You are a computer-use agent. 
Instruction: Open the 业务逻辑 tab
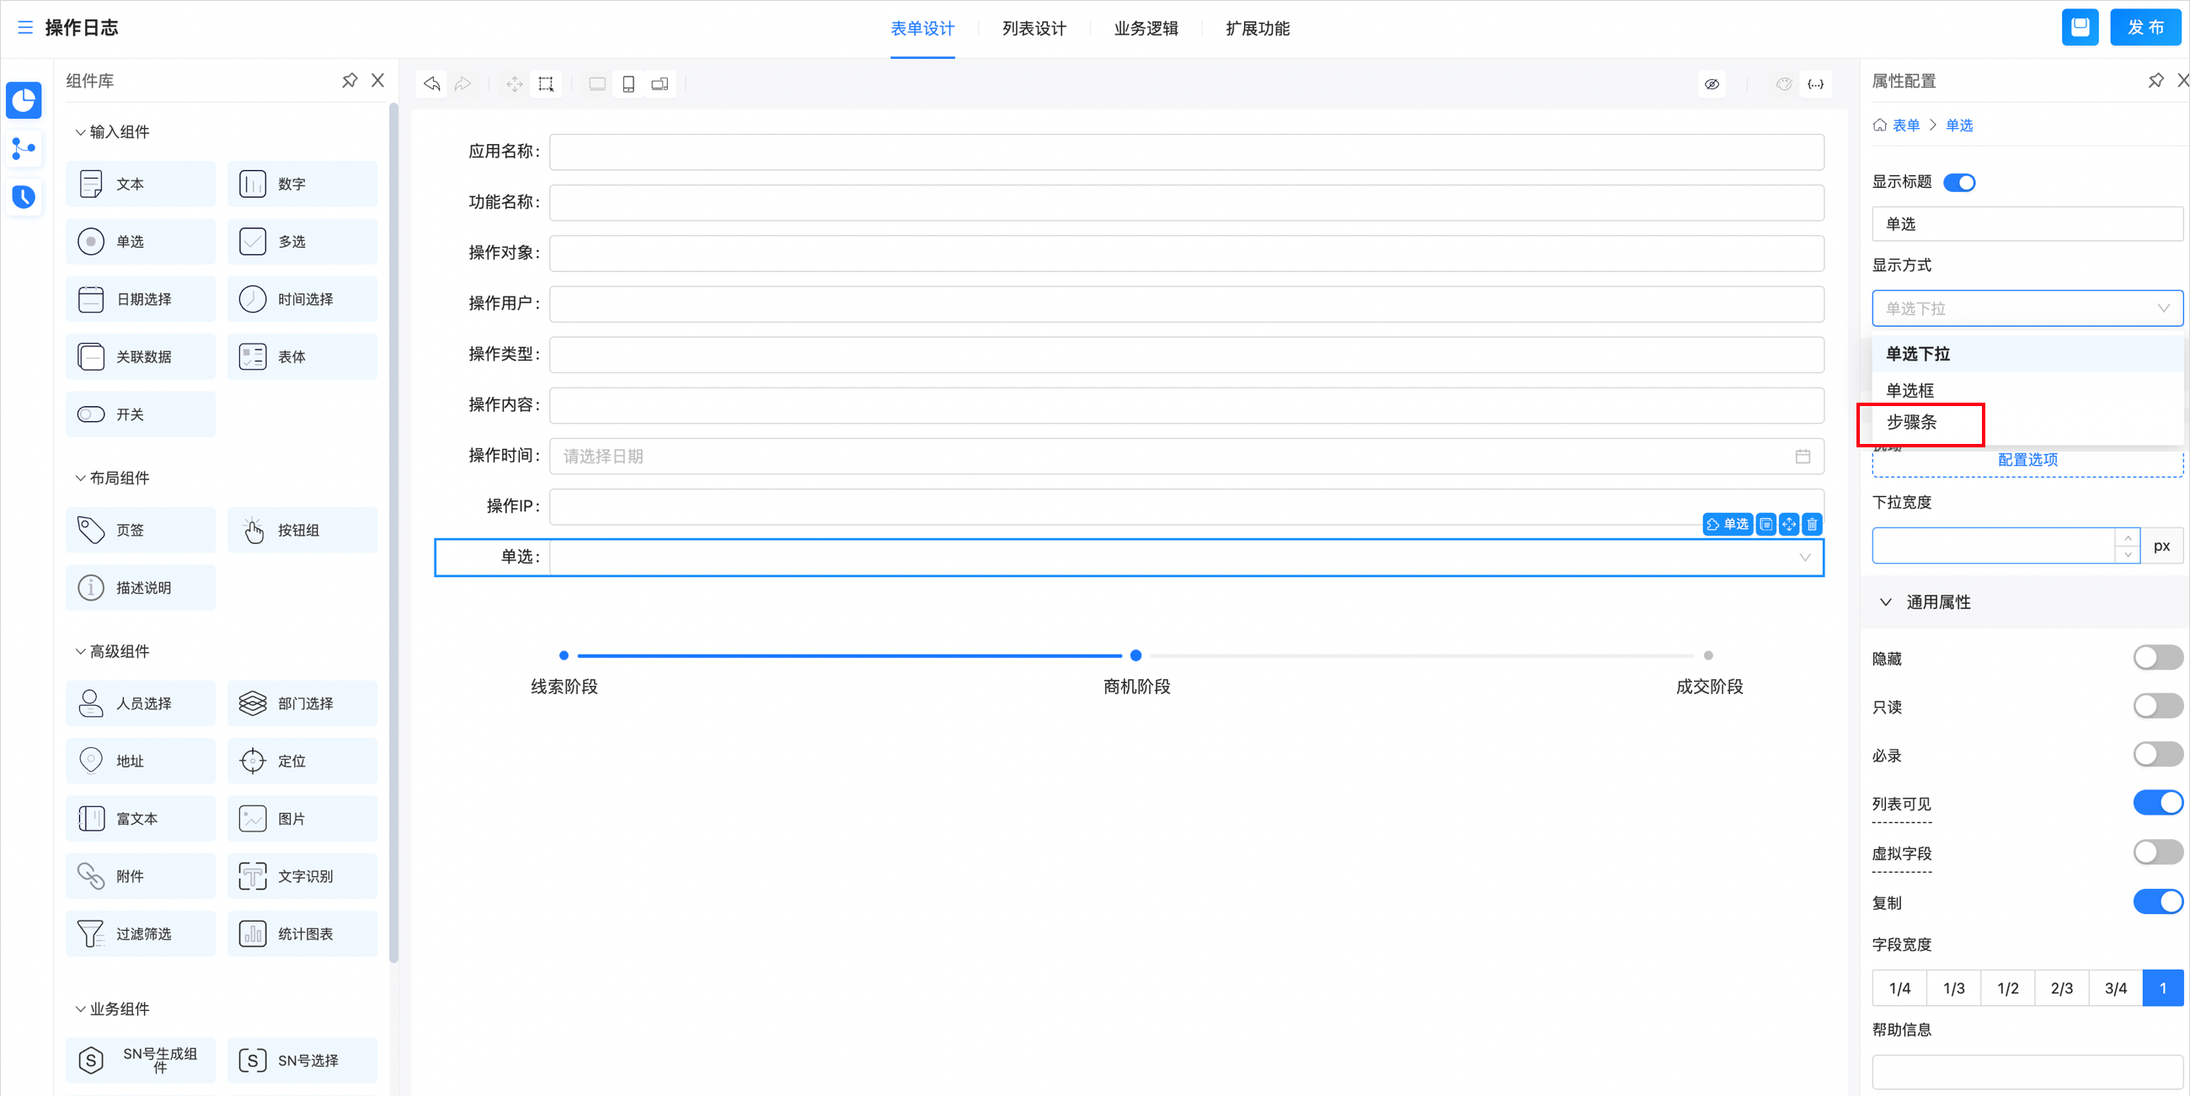tap(1146, 28)
